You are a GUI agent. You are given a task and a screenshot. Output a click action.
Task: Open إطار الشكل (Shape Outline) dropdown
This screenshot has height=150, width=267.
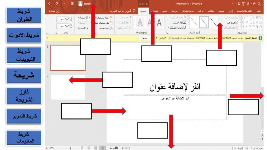pyautogui.click(x=179, y=22)
